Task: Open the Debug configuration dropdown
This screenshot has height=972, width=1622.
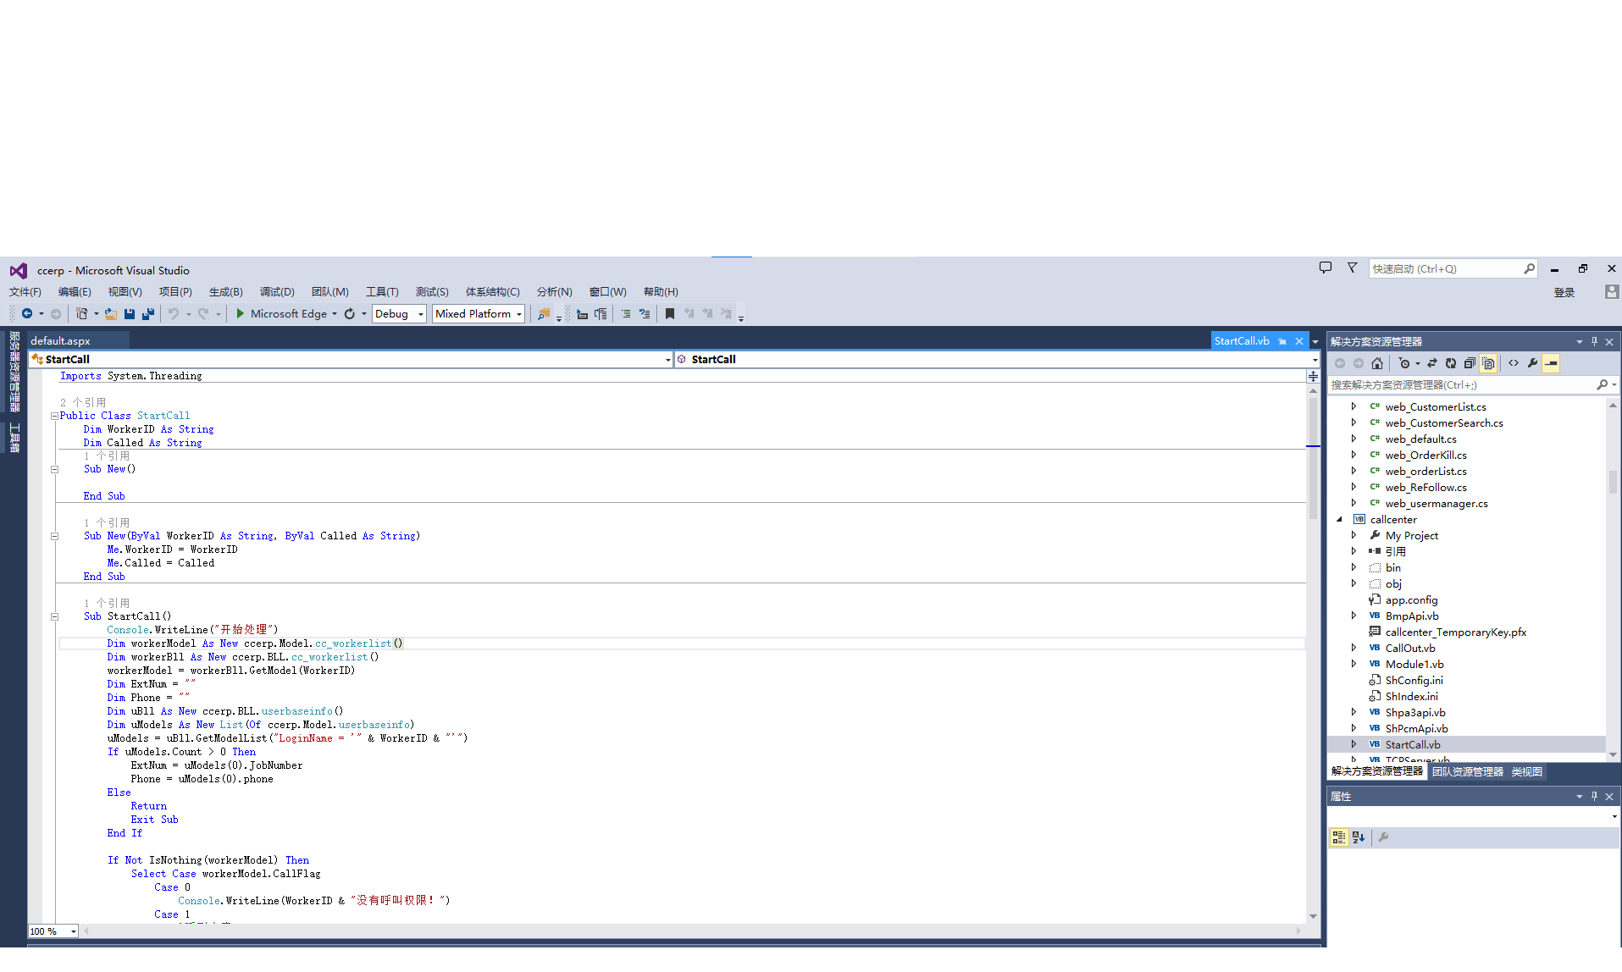Action: pyautogui.click(x=399, y=313)
